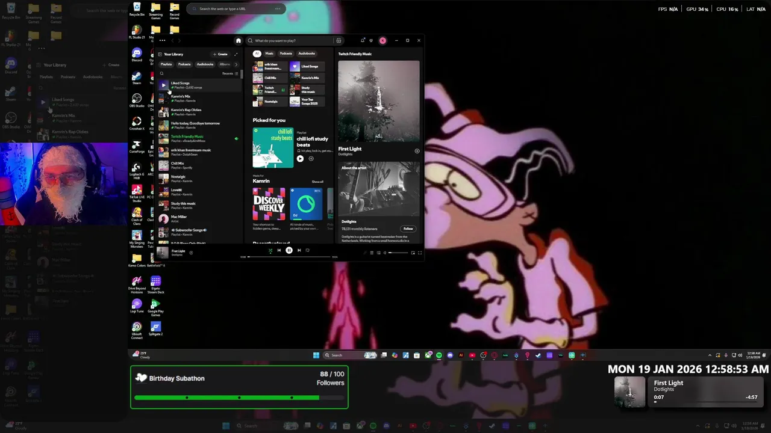Open the Windows Start menu

coord(316,355)
